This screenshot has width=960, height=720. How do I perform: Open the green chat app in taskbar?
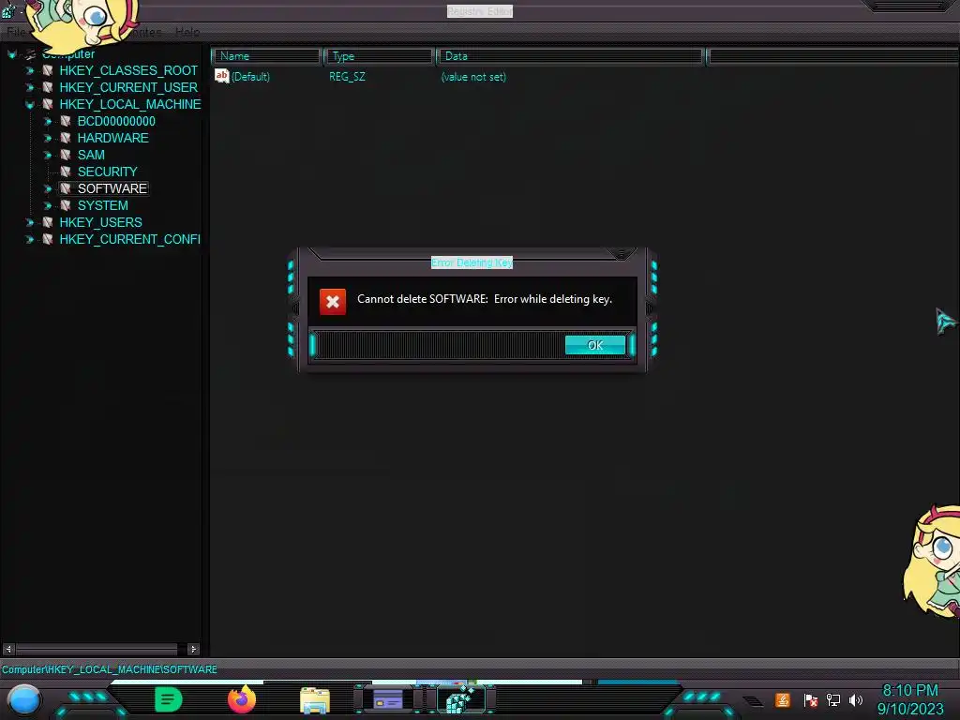tap(169, 699)
